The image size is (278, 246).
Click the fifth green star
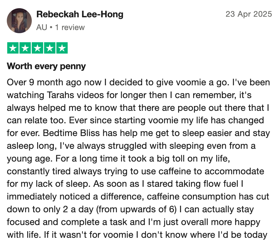(62, 48)
